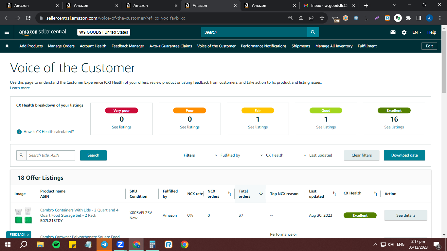
Task: Open the Windows Start menu
Action: click(x=8, y=244)
